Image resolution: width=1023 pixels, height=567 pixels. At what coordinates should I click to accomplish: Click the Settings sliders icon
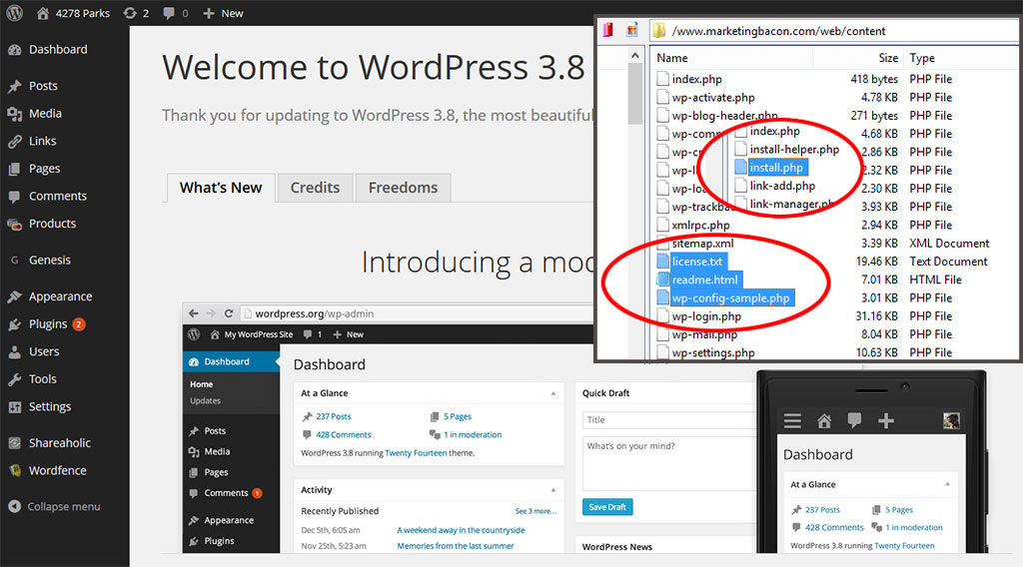coord(14,407)
